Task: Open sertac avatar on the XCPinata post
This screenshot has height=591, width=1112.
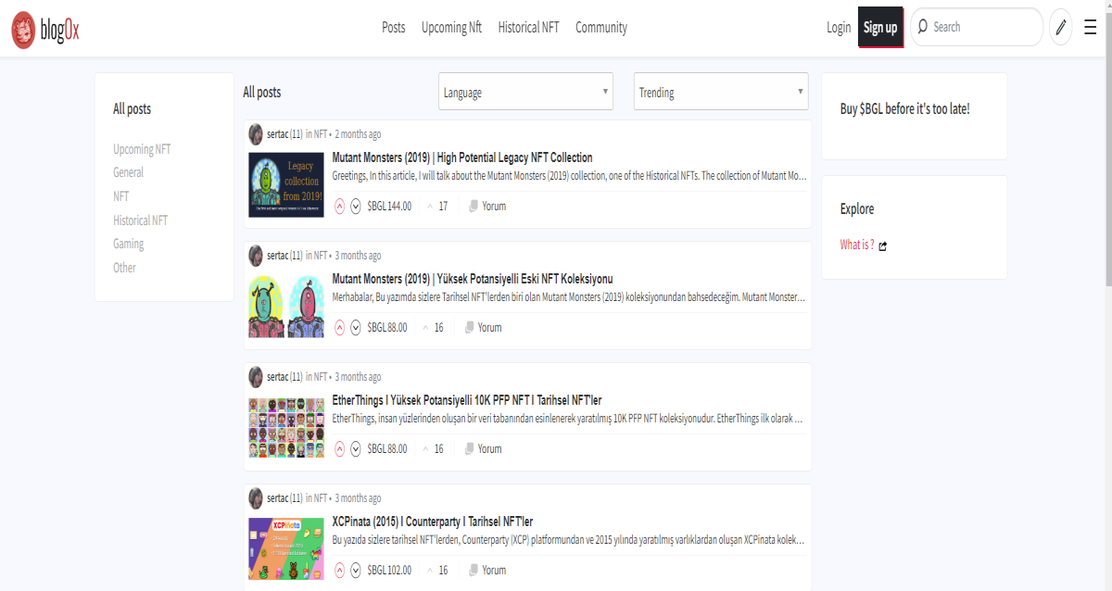Action: click(256, 498)
